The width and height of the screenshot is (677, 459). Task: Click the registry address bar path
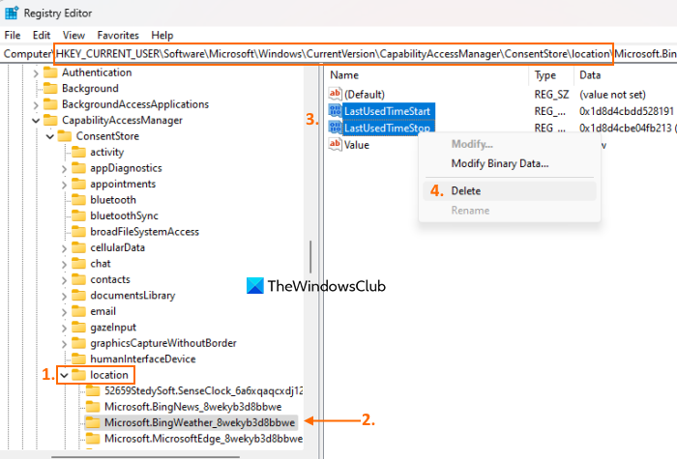[338, 54]
